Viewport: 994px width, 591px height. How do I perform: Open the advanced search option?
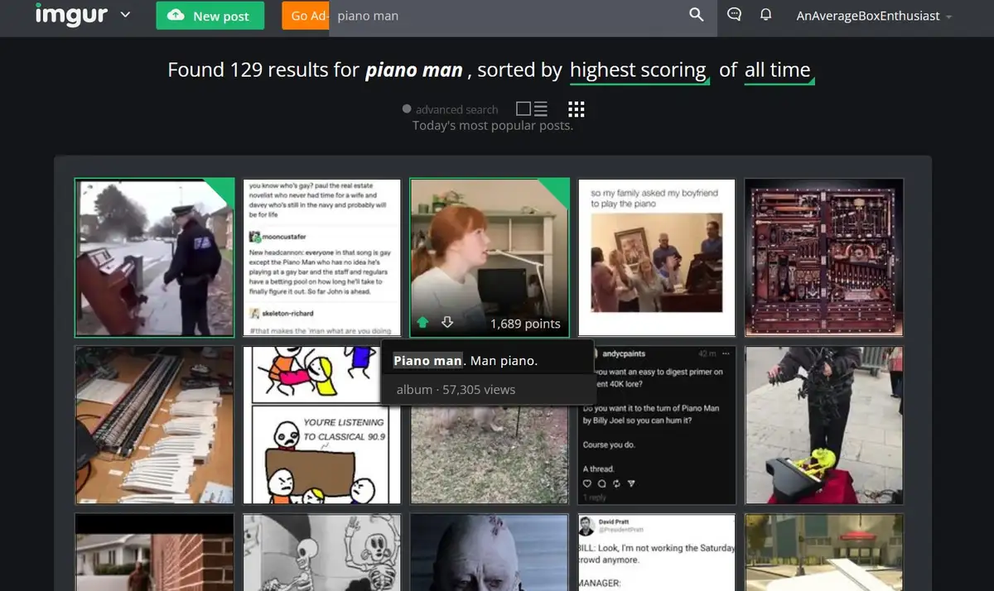pyautogui.click(x=451, y=109)
